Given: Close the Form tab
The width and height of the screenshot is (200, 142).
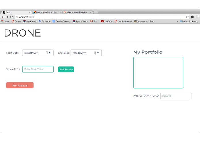Looking at the screenshot, I should pyautogui.click(x=30, y=12).
